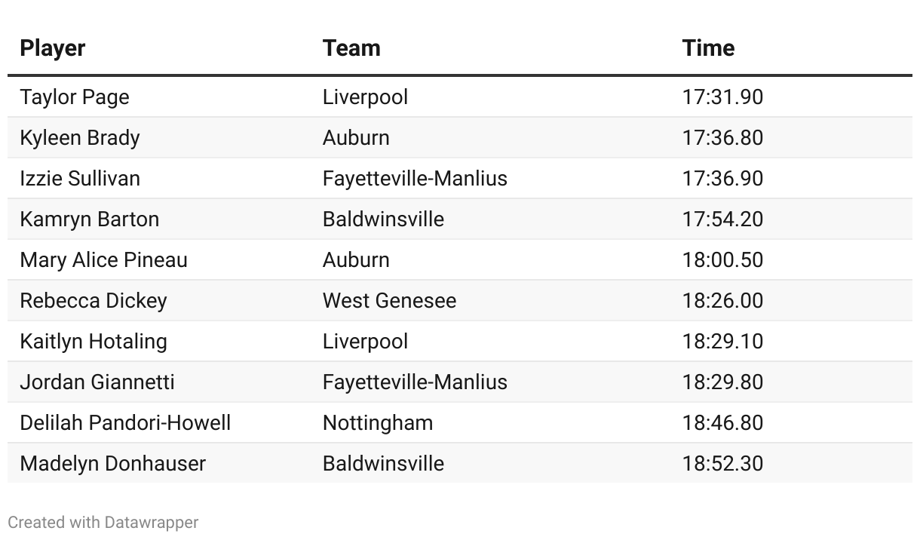Click the Player column header
920x540 pixels.
coord(53,48)
